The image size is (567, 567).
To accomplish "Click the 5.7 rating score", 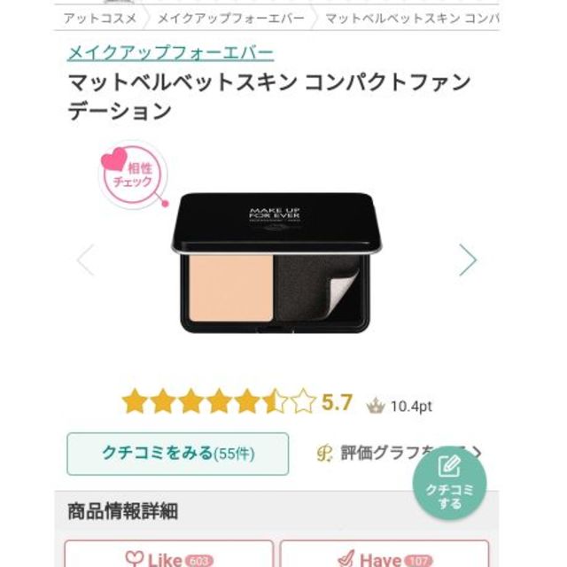I will coord(337,402).
